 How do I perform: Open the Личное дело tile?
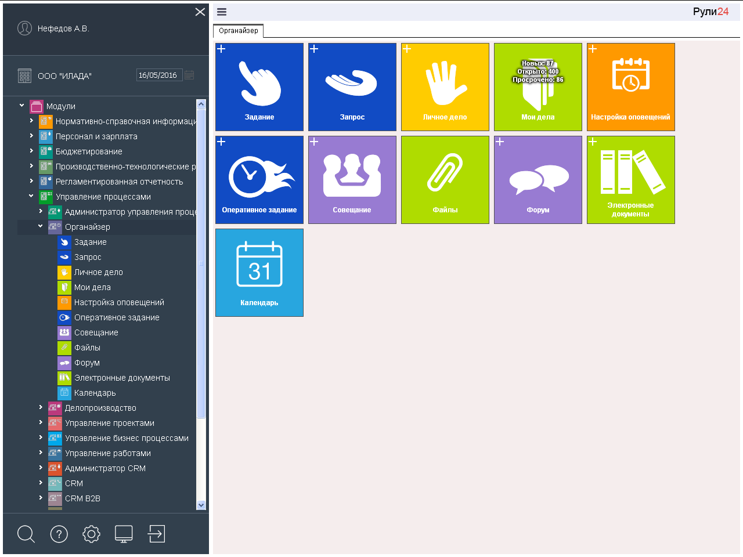coord(445,87)
